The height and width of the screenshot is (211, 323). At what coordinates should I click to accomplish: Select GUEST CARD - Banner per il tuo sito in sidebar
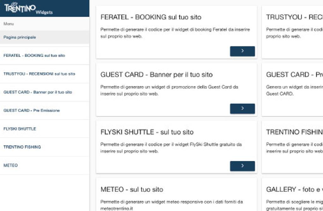[x=44, y=92]
